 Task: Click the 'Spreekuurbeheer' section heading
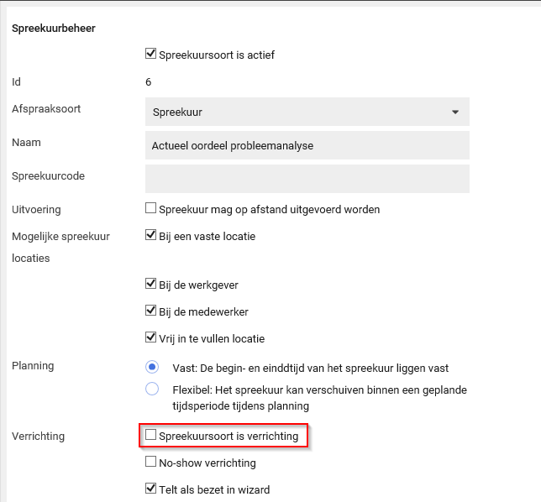pyautogui.click(x=53, y=29)
